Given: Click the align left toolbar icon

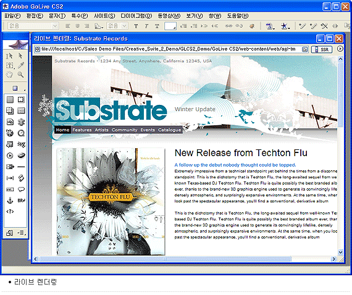Looking at the screenshot, I should (67, 26).
